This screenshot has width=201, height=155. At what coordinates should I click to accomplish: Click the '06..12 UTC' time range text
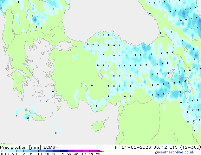pos(165,147)
